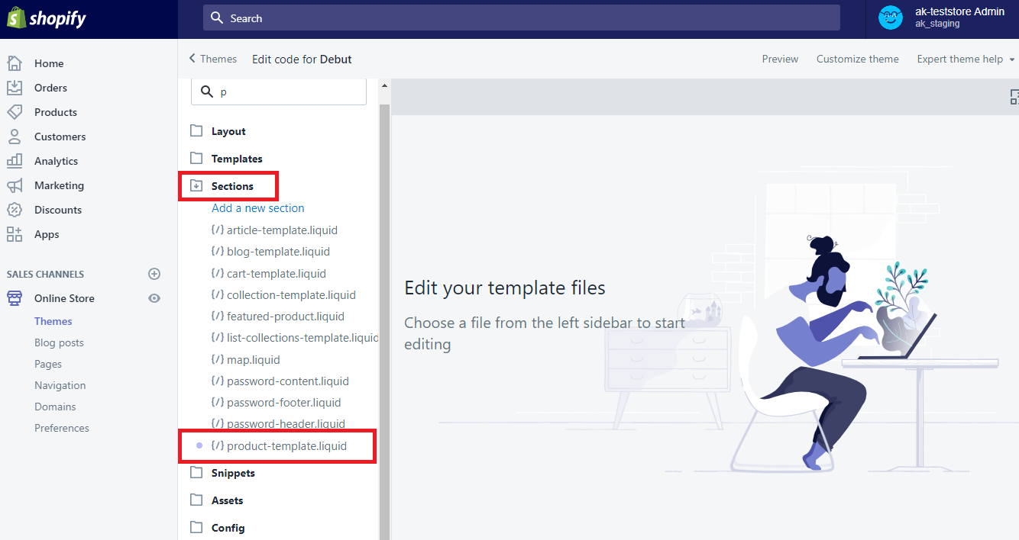Open Apps in the sidebar
This screenshot has height=540, width=1019.
coord(47,234)
